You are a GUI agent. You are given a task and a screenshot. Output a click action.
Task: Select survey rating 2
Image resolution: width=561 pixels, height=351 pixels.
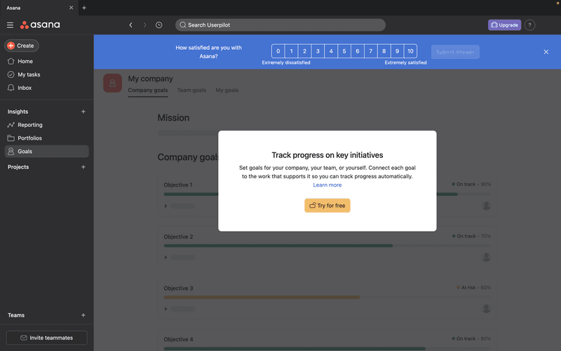point(304,51)
